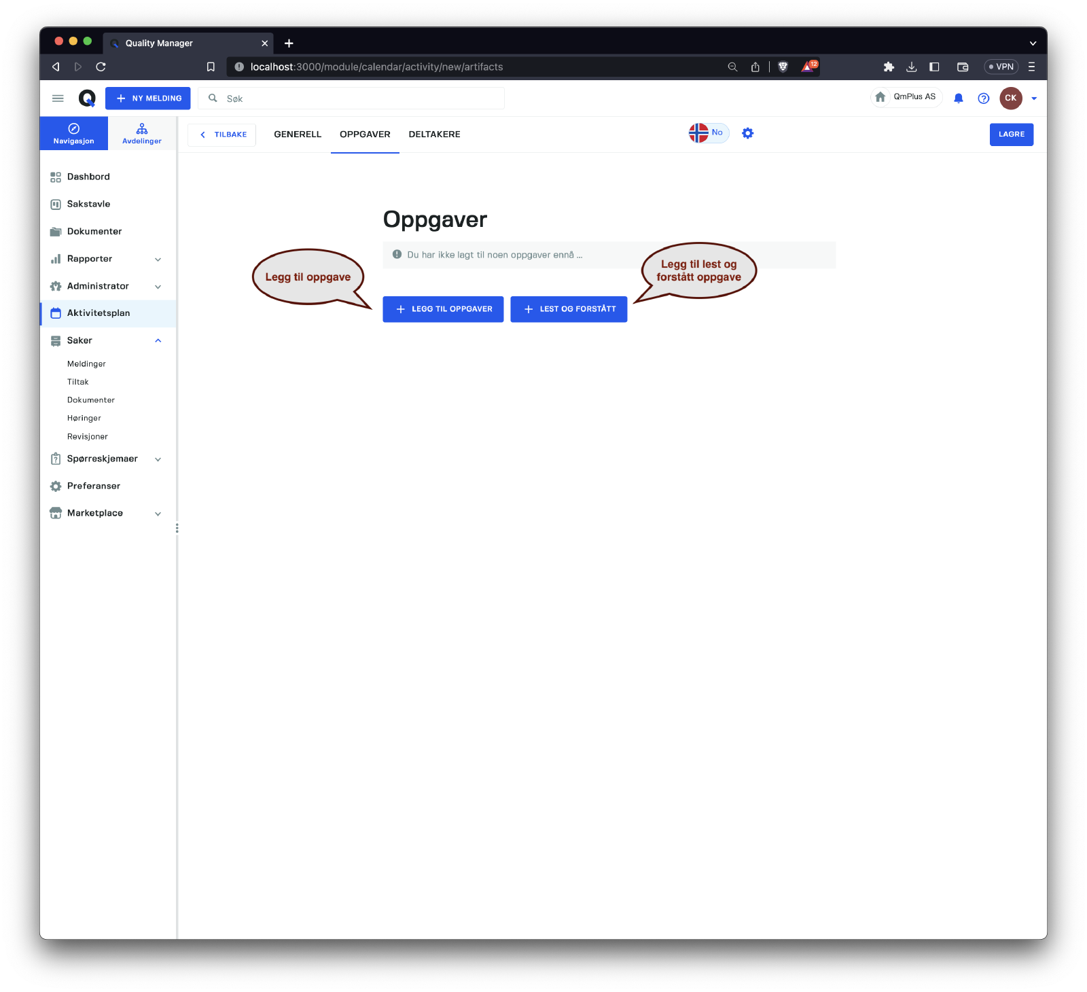1087x992 pixels.
Task: Open the browser extensions puzzle icon
Action: coord(888,67)
